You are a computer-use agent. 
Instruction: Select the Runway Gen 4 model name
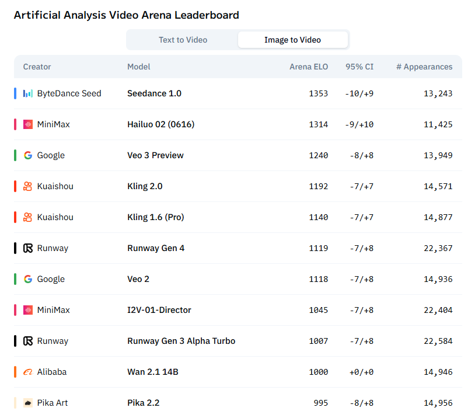click(x=156, y=248)
